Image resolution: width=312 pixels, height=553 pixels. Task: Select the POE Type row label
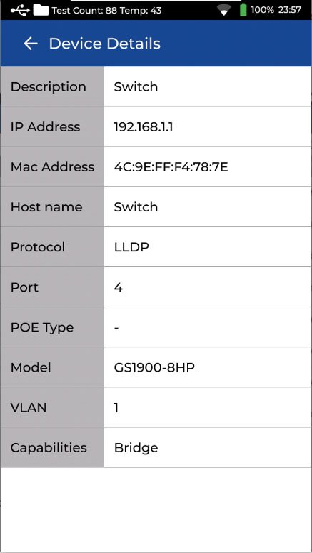point(42,328)
